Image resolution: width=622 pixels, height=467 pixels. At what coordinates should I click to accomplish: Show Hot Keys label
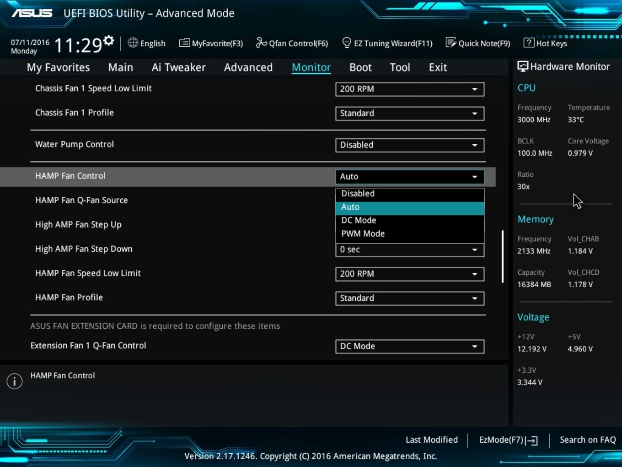point(552,43)
